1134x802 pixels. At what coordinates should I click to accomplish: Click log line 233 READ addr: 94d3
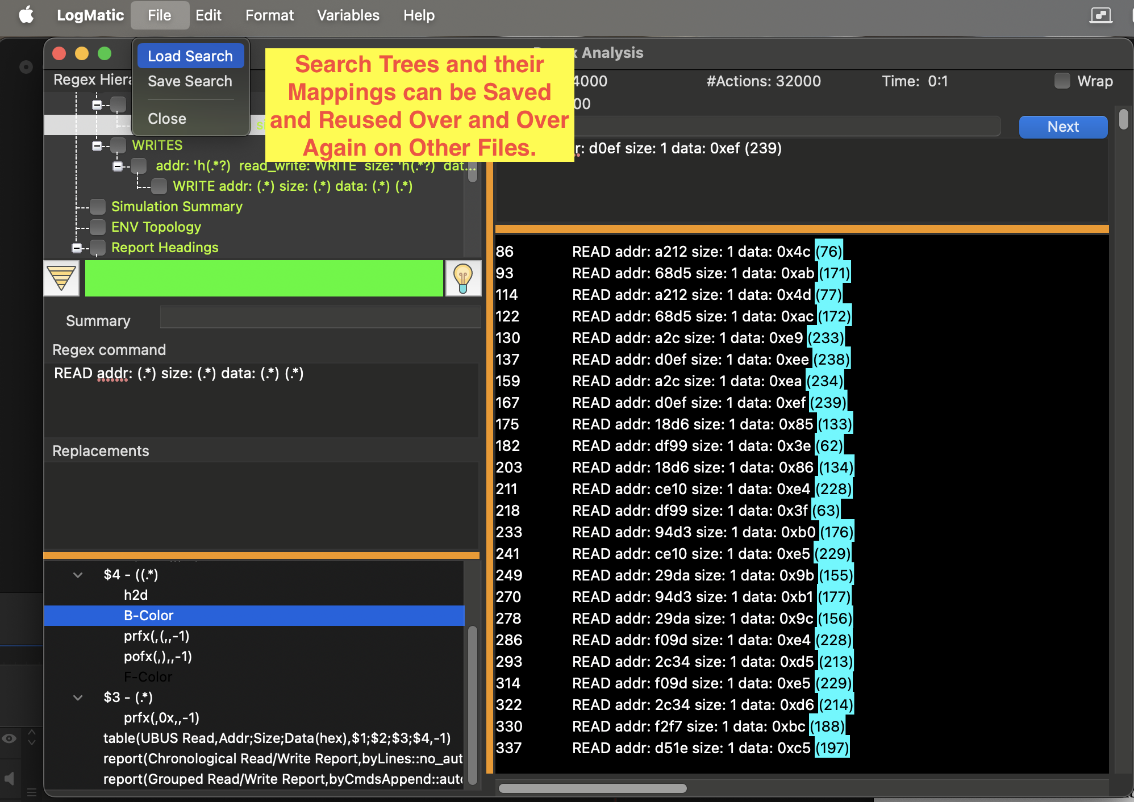(x=674, y=532)
